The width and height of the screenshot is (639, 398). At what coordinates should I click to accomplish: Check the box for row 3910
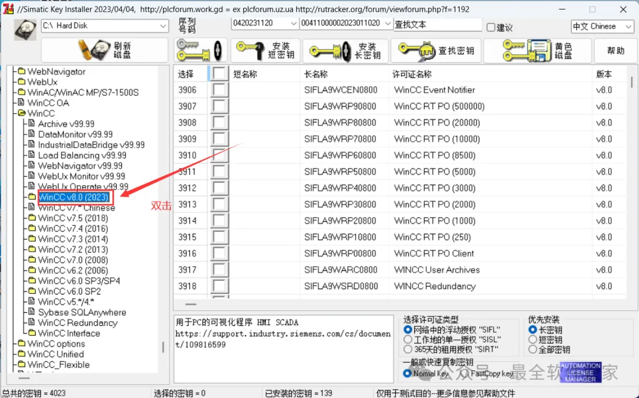220,155
